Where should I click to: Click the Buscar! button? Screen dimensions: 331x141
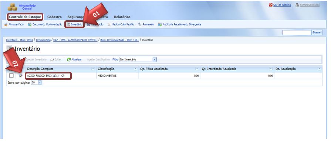coord(317,33)
